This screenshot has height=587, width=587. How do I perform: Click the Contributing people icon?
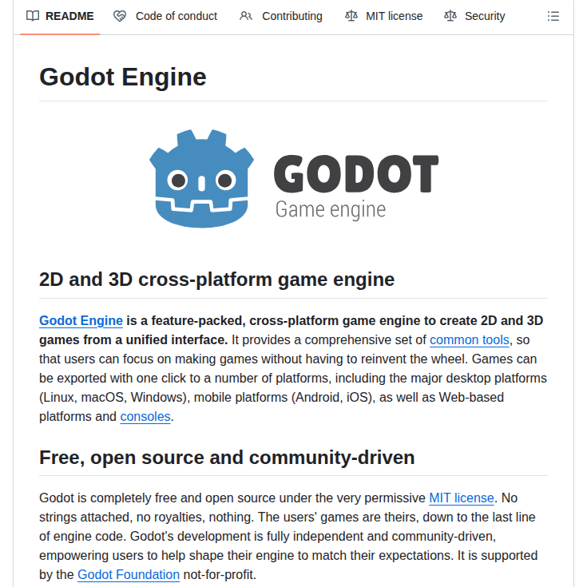246,16
